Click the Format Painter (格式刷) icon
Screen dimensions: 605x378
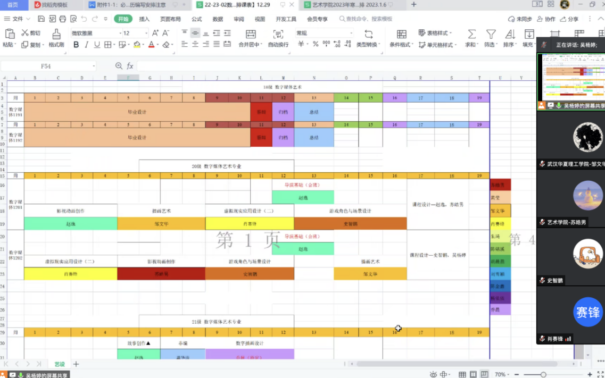56,34
